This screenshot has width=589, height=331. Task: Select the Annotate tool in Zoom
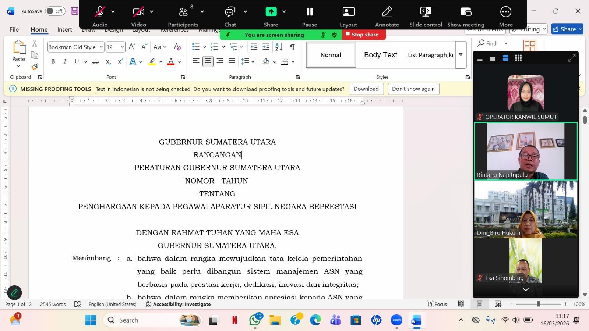point(387,15)
